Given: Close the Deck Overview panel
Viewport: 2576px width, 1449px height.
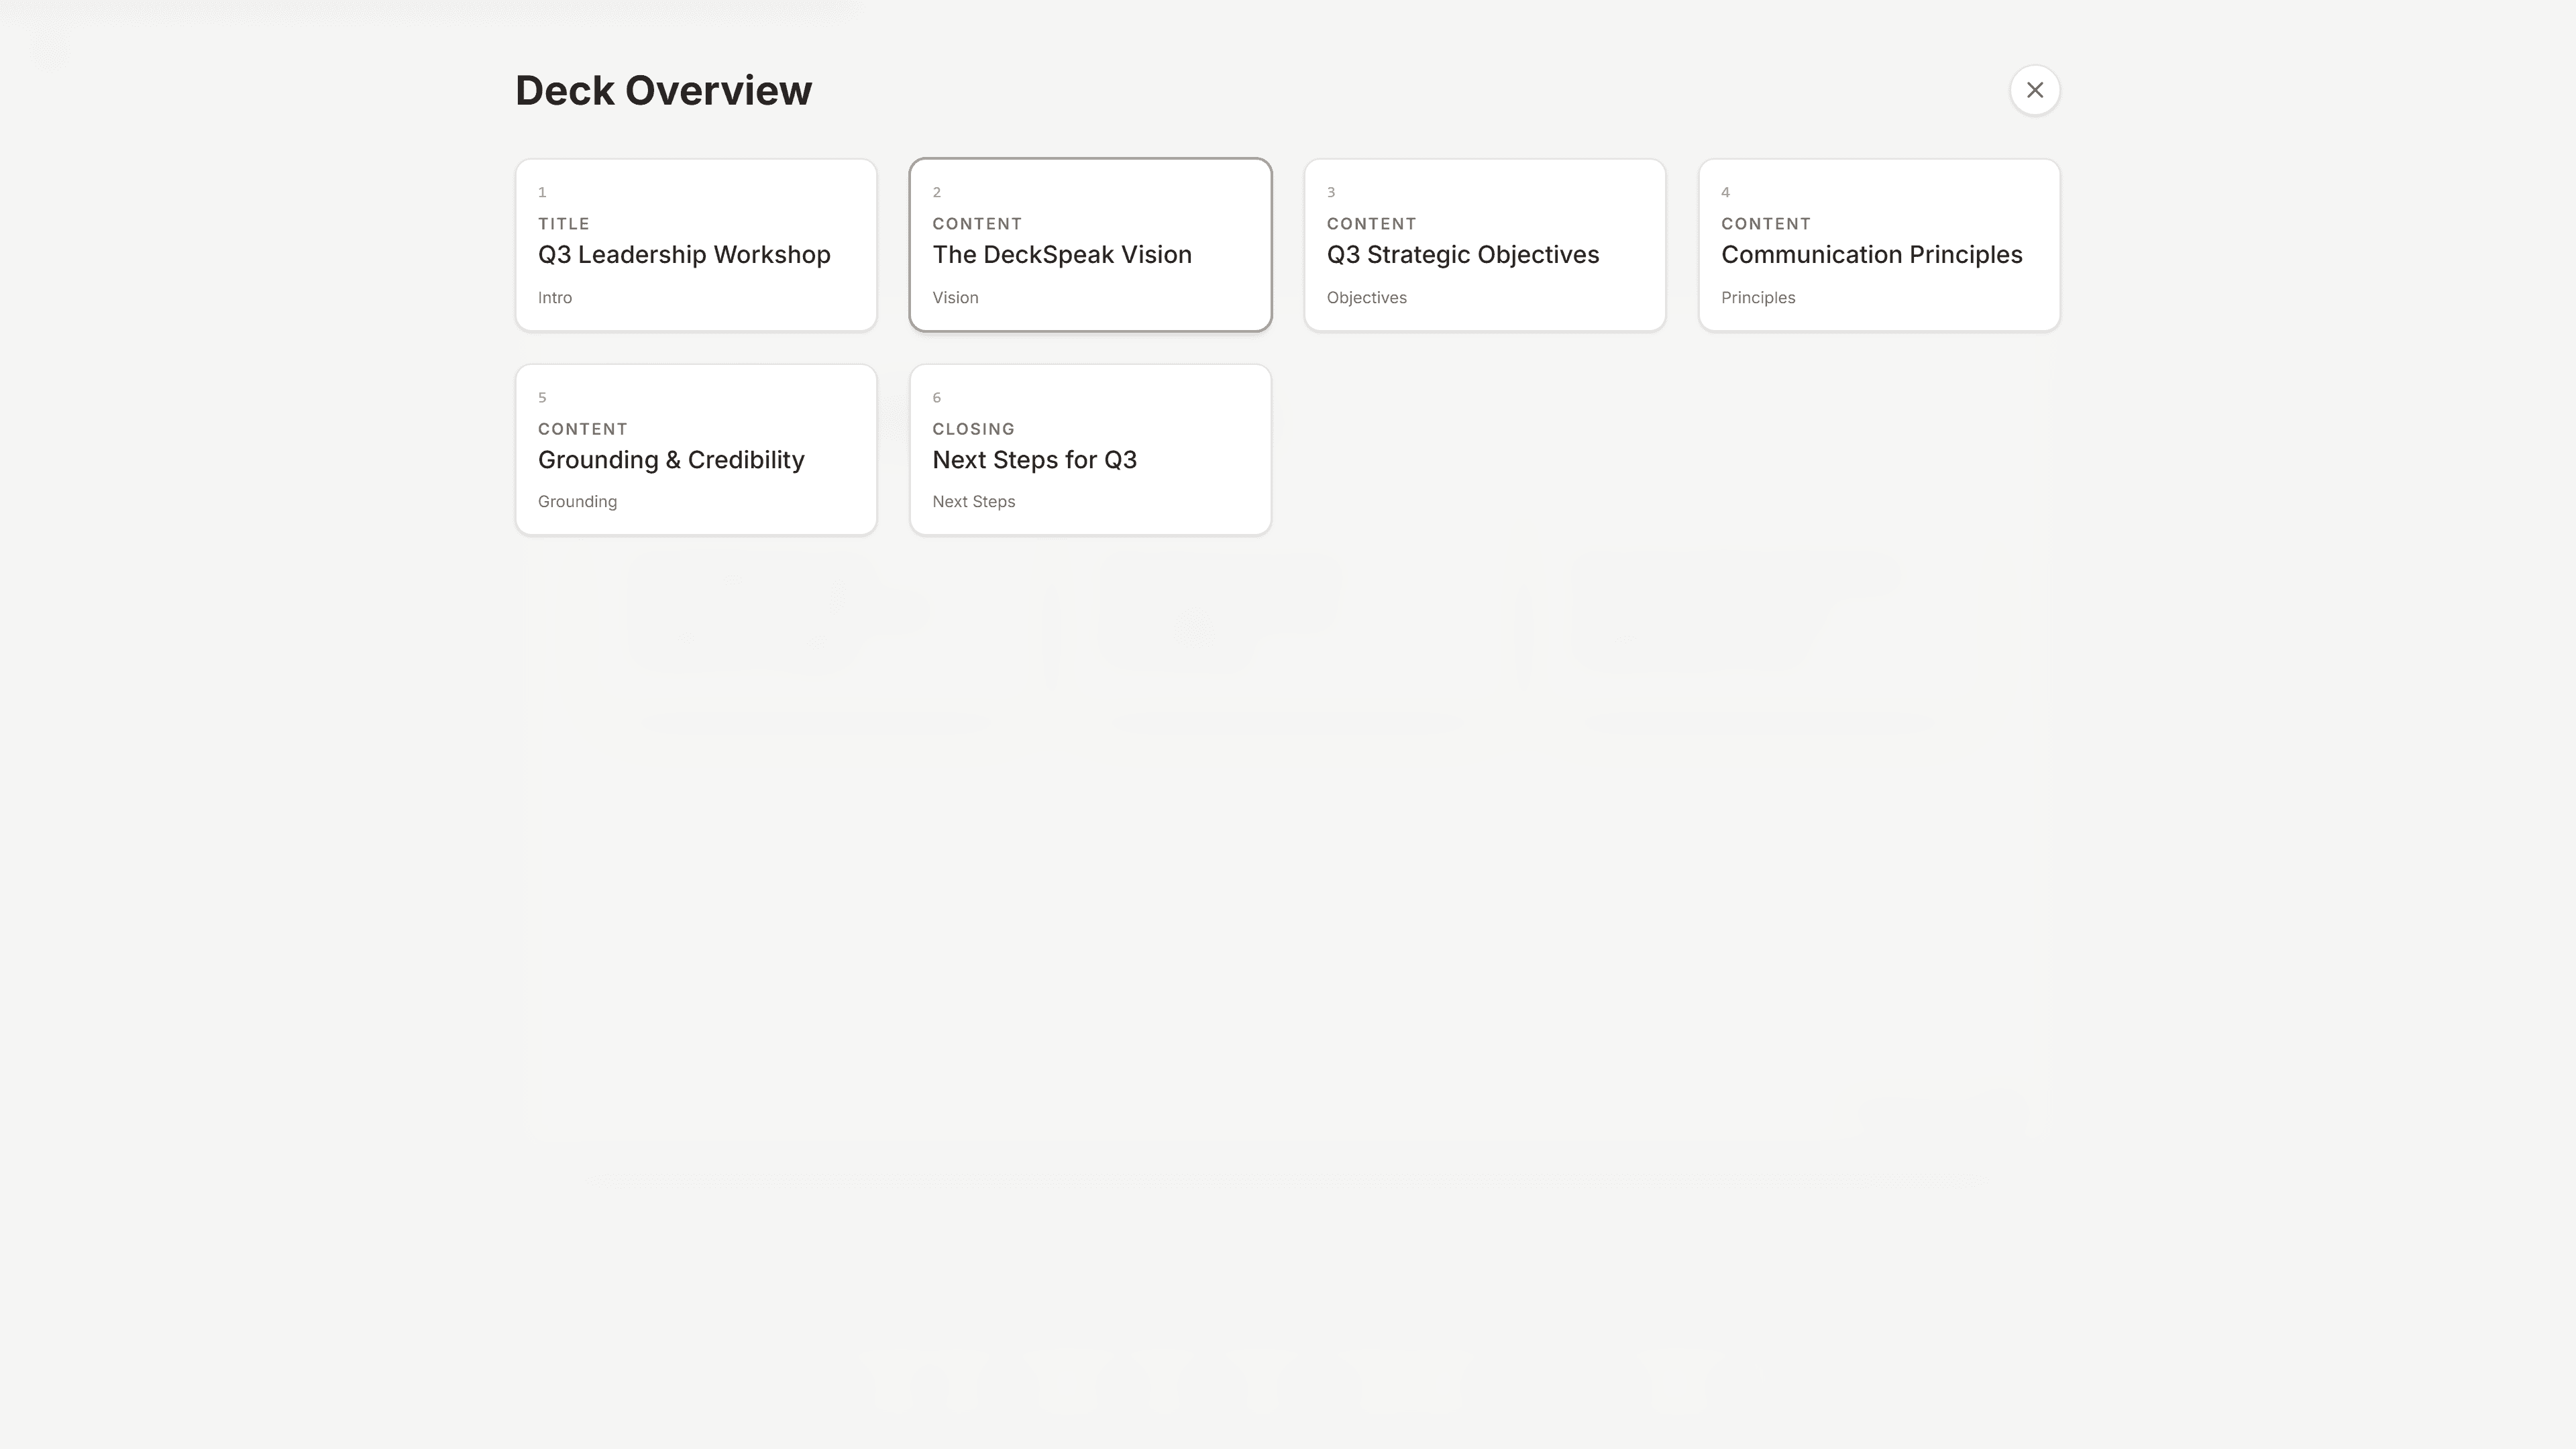Looking at the screenshot, I should click(x=2034, y=90).
